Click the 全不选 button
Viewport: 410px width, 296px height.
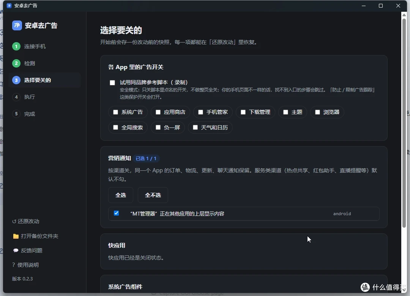click(153, 195)
